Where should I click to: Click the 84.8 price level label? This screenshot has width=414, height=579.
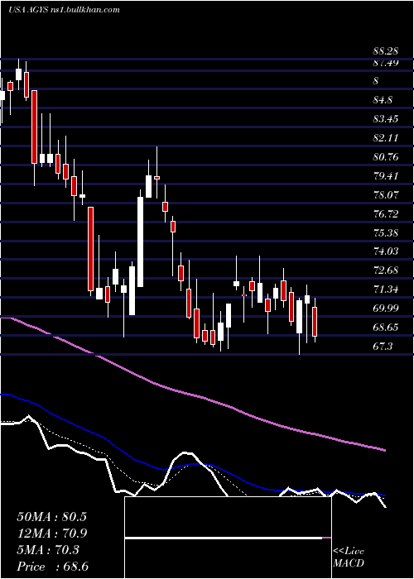coord(383,100)
